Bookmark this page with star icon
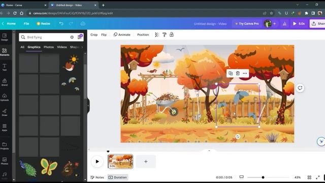325x183 pixels. coord(271,13)
